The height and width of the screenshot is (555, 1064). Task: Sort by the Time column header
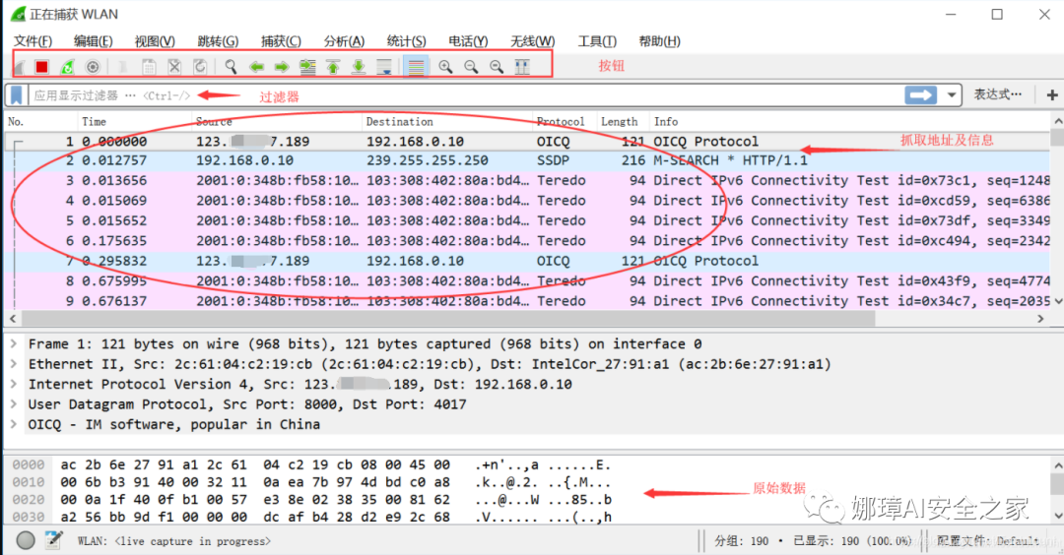tap(134, 122)
